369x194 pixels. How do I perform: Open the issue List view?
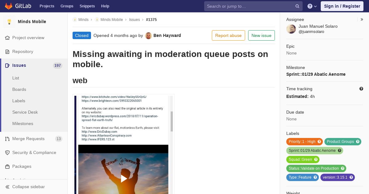click(16, 78)
